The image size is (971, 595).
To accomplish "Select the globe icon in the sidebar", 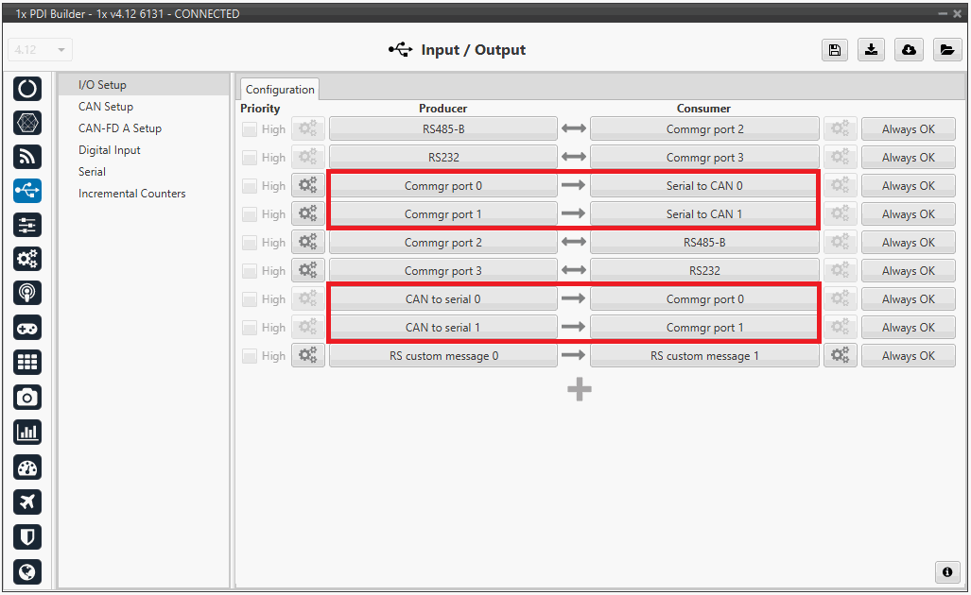I will point(27,571).
